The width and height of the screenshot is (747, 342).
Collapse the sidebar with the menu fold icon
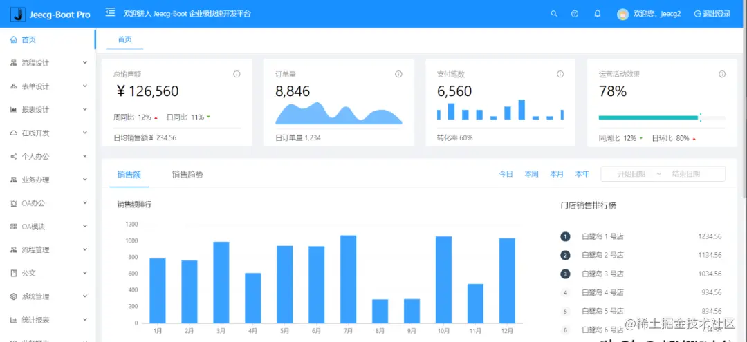tap(110, 12)
